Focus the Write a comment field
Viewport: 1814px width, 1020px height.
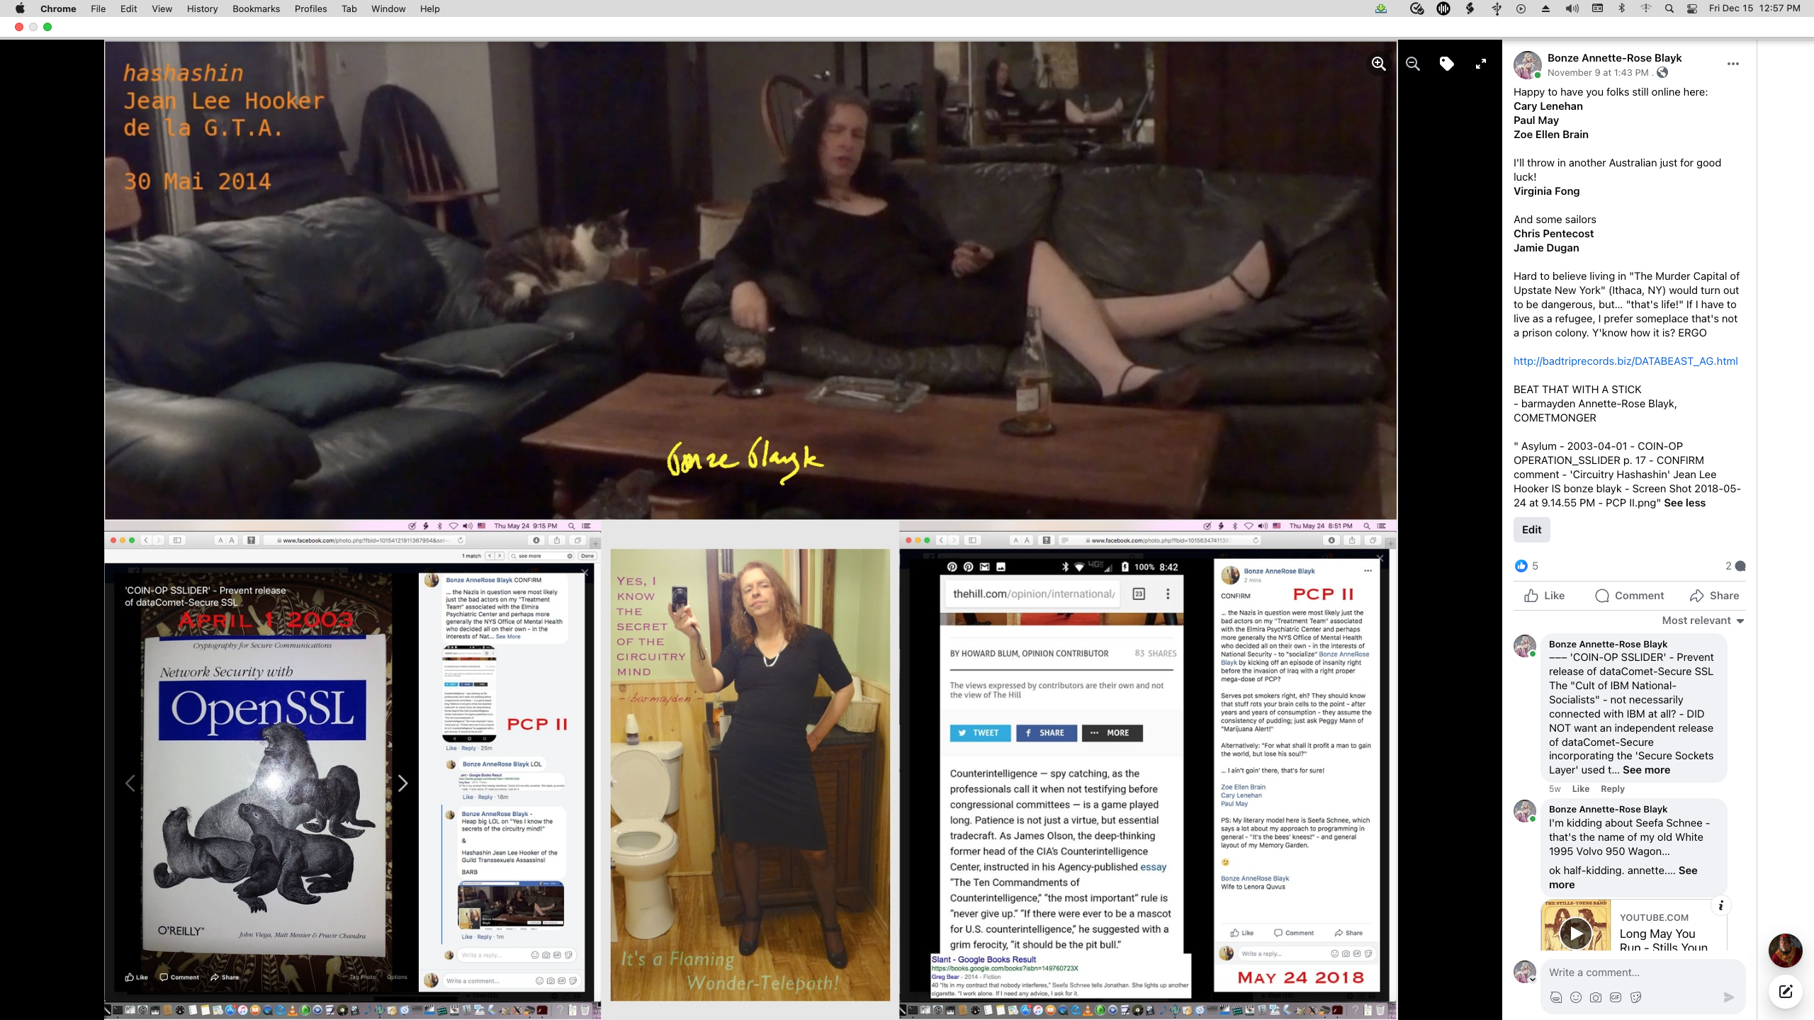[x=1636, y=973]
